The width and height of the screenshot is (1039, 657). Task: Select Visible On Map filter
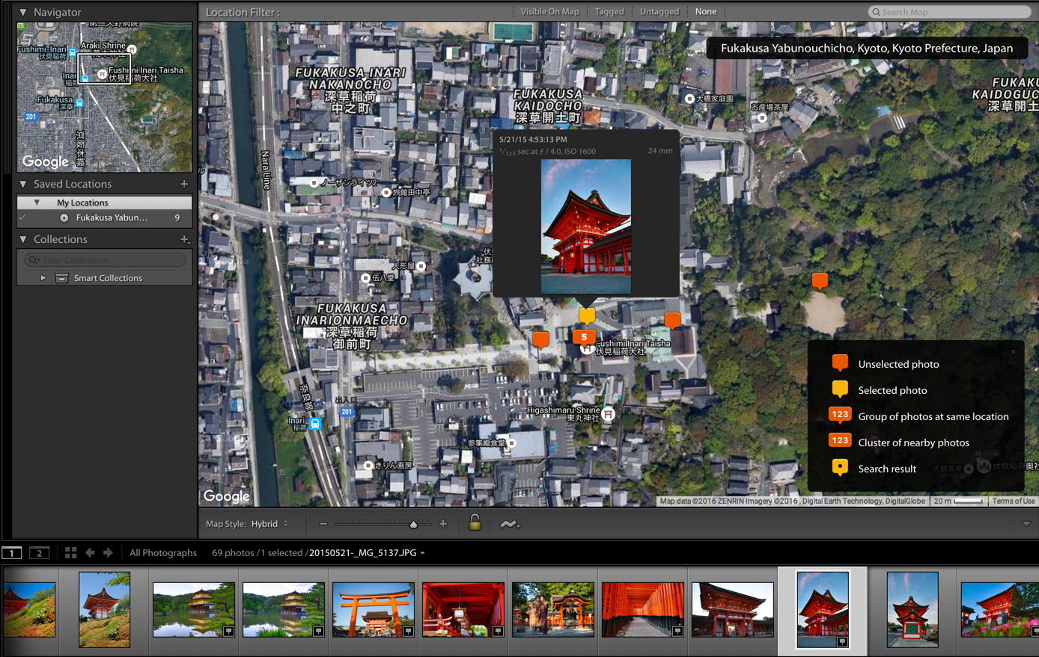549,11
